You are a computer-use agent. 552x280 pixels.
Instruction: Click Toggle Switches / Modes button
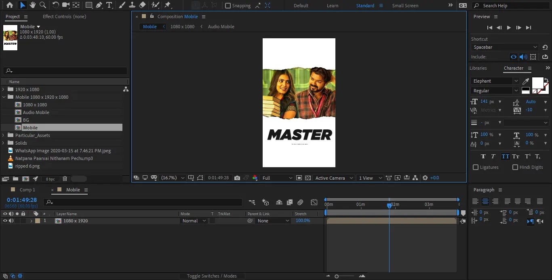click(212, 276)
